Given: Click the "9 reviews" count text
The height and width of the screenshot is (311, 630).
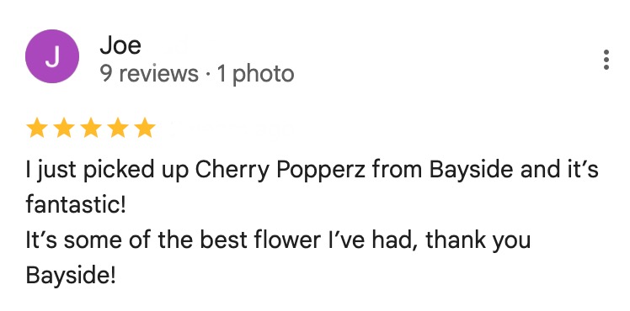Looking at the screenshot, I should (x=149, y=74).
